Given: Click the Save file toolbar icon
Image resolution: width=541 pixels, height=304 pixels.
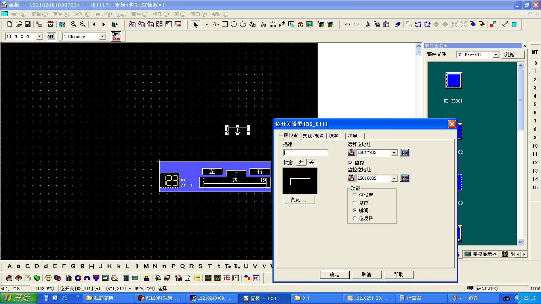Looking at the screenshot, I should (x=28, y=25).
